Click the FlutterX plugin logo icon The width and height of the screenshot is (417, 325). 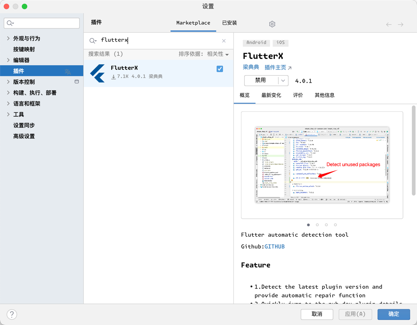point(98,73)
